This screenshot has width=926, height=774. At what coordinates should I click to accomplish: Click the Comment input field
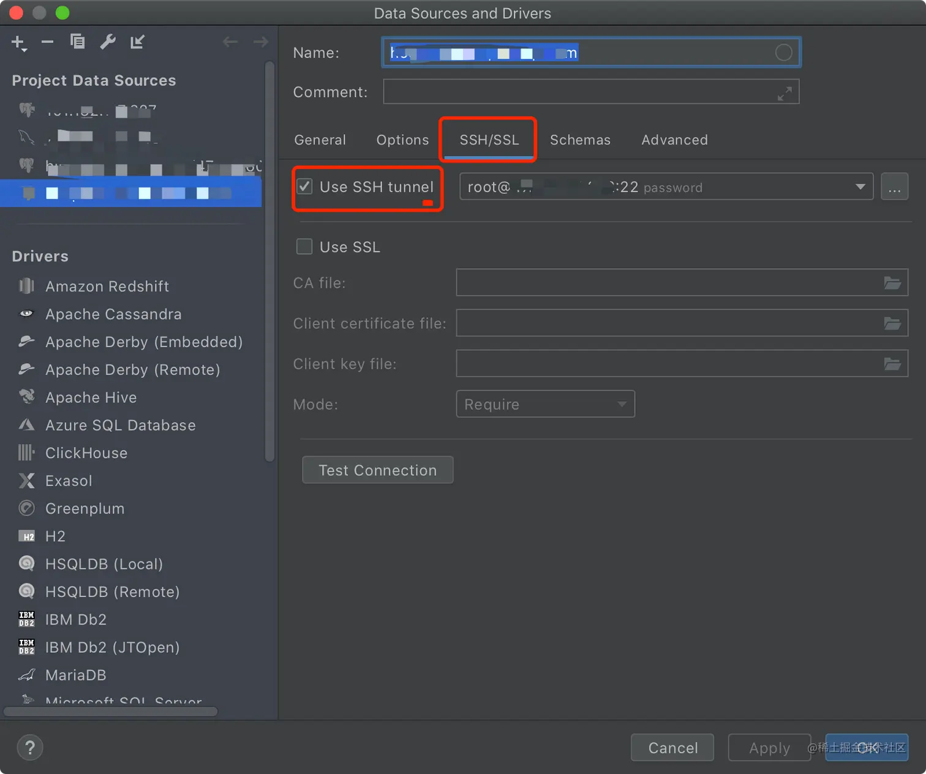tap(592, 92)
